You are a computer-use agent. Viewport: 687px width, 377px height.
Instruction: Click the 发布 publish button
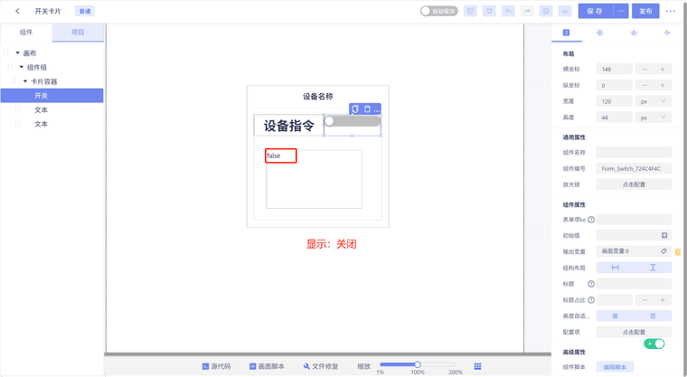(645, 11)
